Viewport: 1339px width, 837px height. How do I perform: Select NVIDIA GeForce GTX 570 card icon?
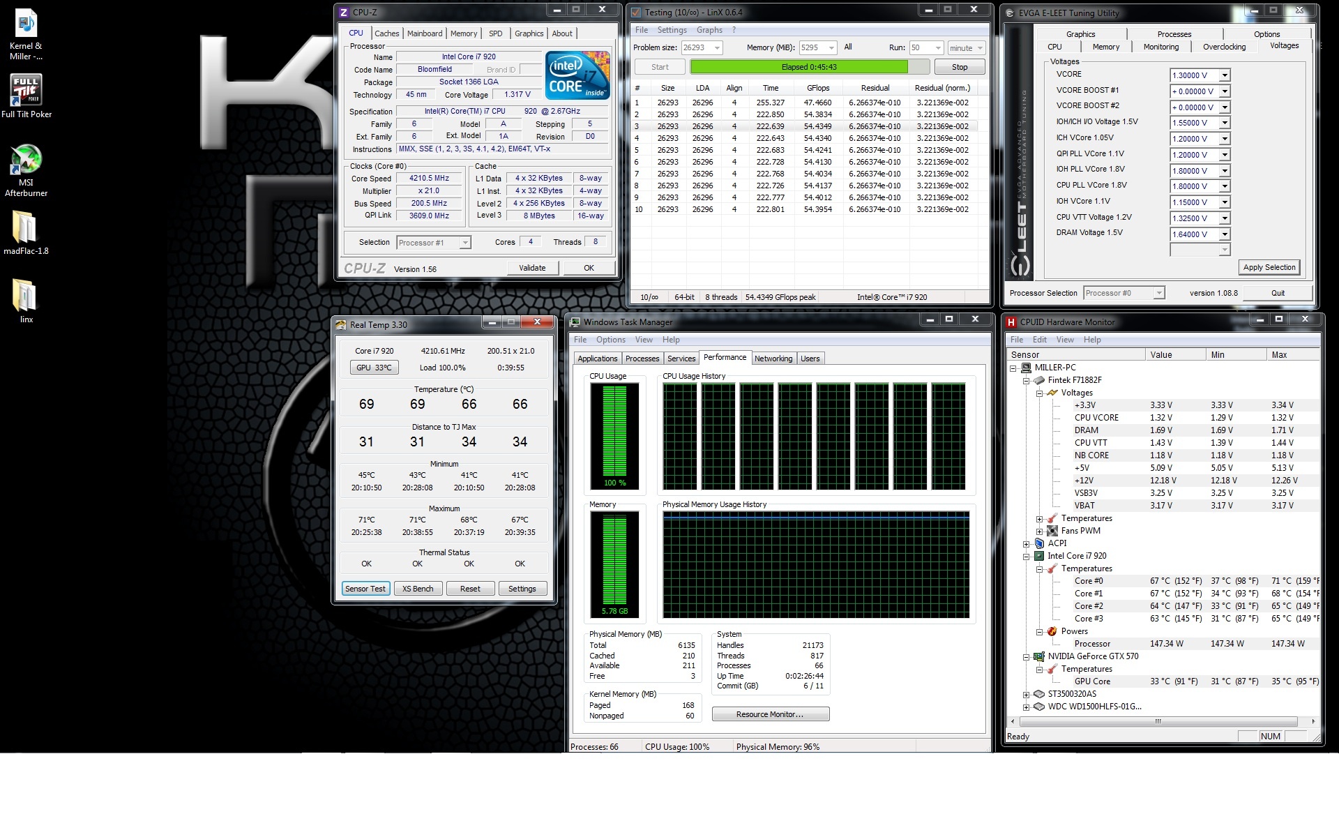point(1039,656)
